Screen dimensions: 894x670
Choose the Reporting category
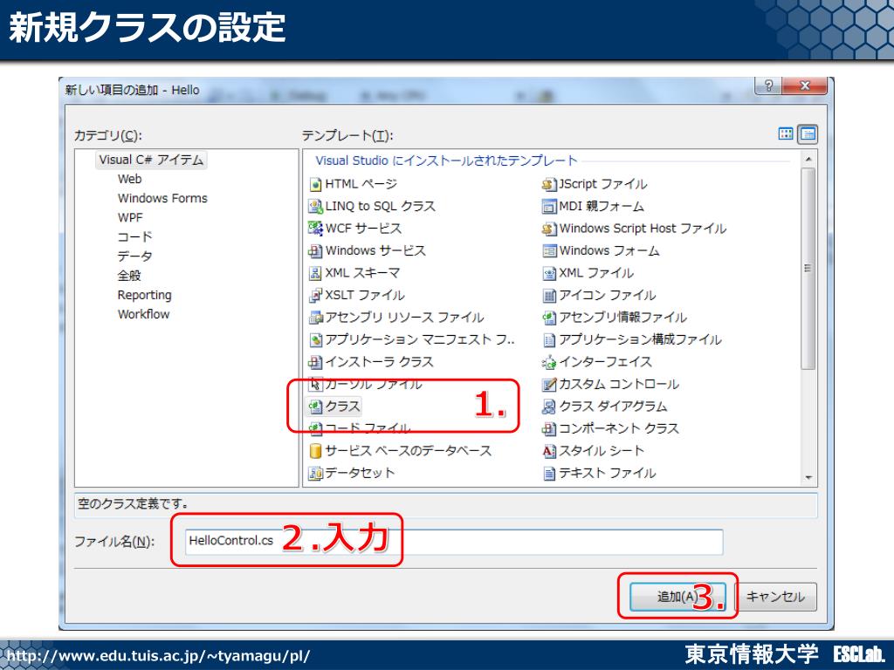[144, 295]
